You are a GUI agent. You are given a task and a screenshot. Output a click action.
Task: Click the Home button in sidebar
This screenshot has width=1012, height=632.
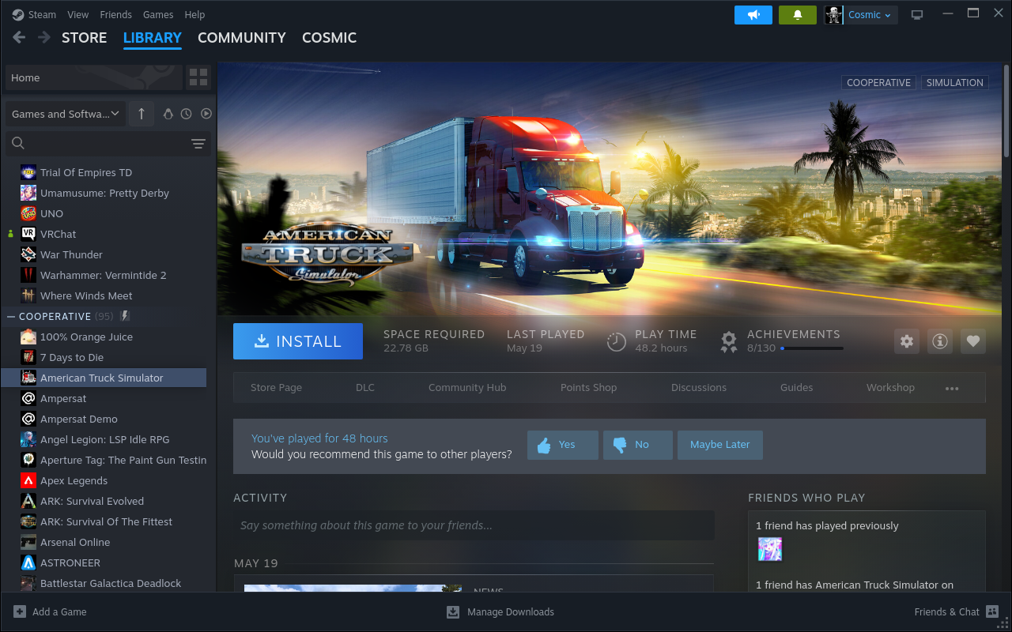93,77
